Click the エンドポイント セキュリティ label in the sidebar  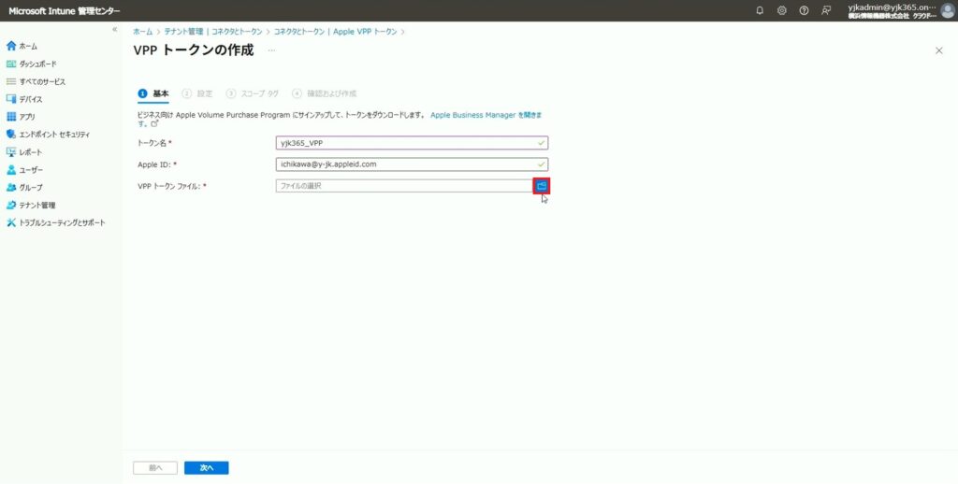54,135
